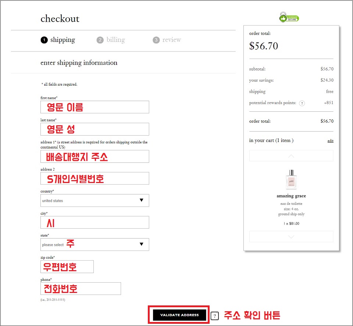Click cart carousel up arrow
The image size is (353, 326).
click(291, 156)
